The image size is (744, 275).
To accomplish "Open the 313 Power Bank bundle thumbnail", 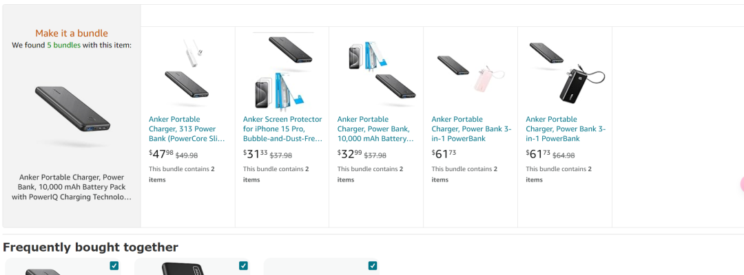I will pos(187,72).
